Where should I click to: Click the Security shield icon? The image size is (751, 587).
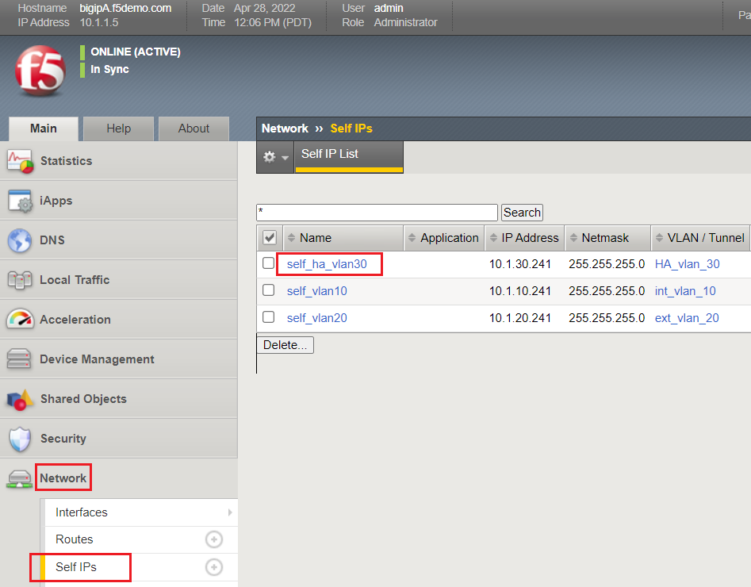pyautogui.click(x=20, y=439)
